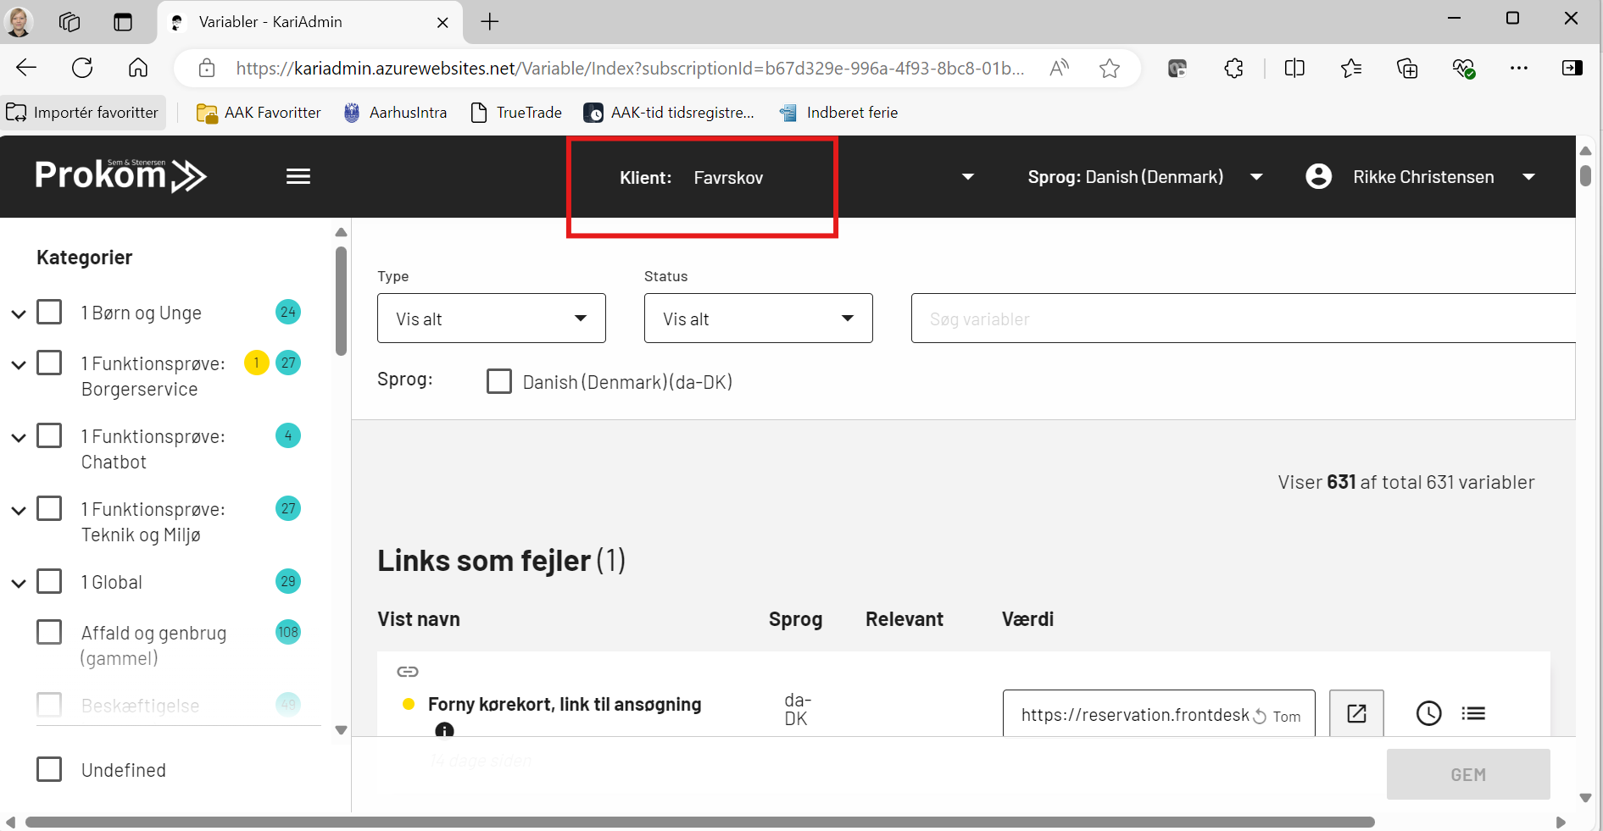Expand the 1 Global category chevron

19,583
